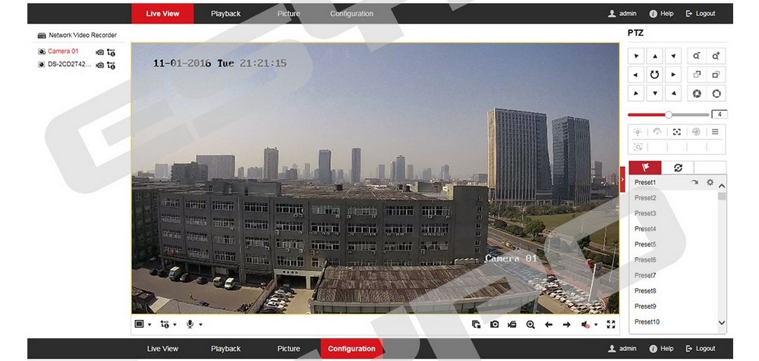Toggle the PTZ light icon
The height and width of the screenshot is (361, 759).
click(x=638, y=131)
